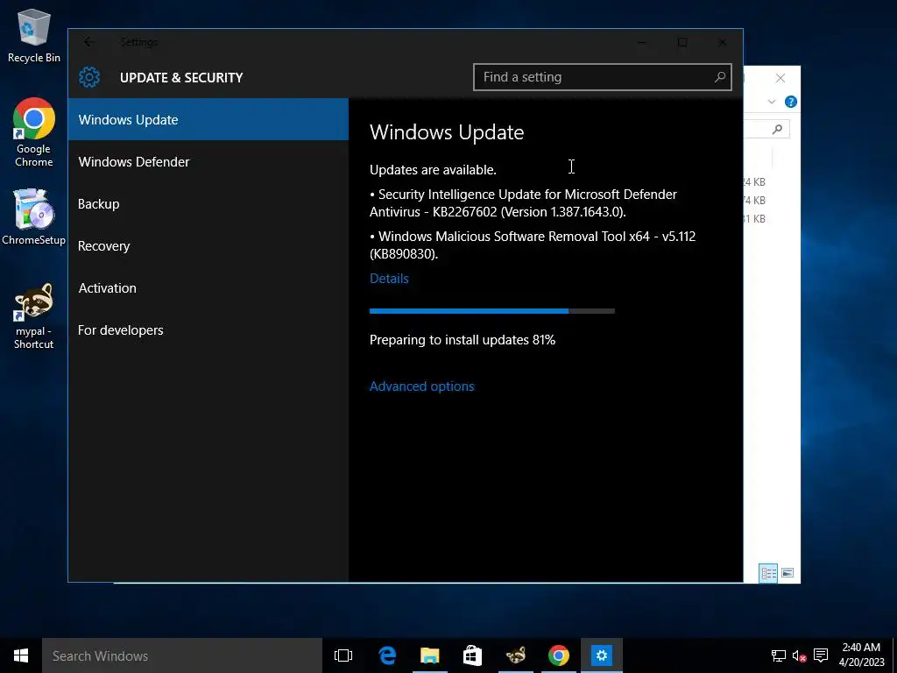Click the text 'Updates are available.'

[433, 170]
